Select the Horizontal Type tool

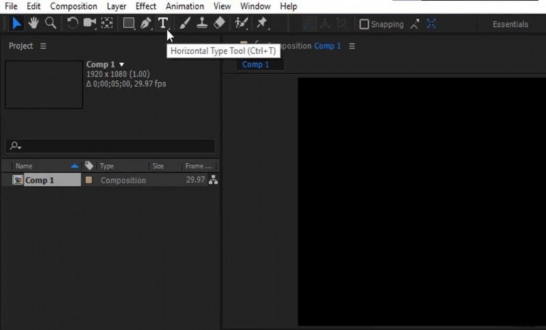pyautogui.click(x=162, y=23)
